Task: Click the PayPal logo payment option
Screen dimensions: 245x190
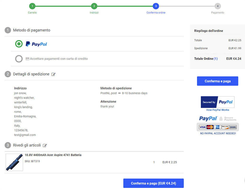Action: 36,44
